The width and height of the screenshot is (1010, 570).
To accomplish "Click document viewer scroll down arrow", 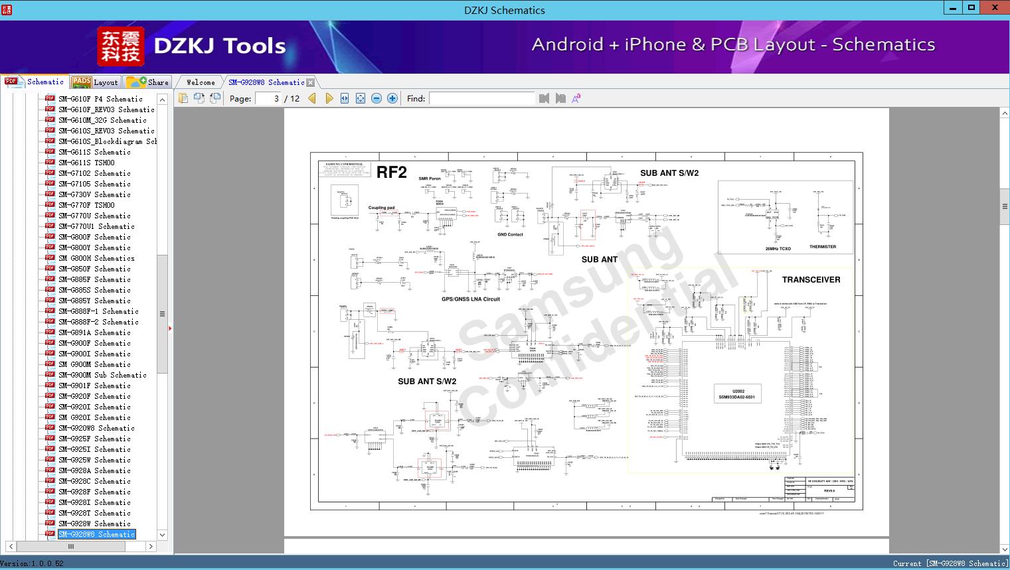I will (x=1005, y=549).
